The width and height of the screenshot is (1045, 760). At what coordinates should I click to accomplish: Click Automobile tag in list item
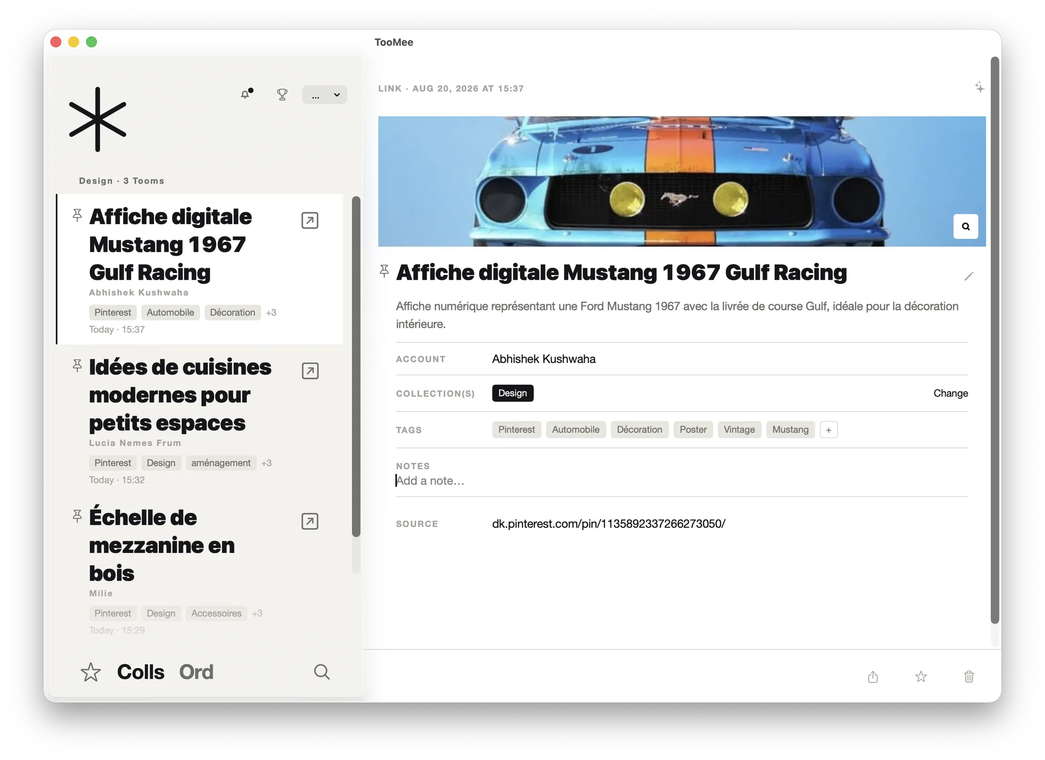pos(170,313)
